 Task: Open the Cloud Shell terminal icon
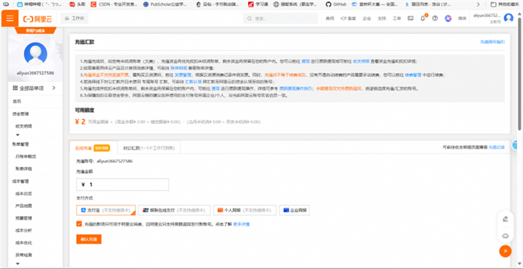411,19
